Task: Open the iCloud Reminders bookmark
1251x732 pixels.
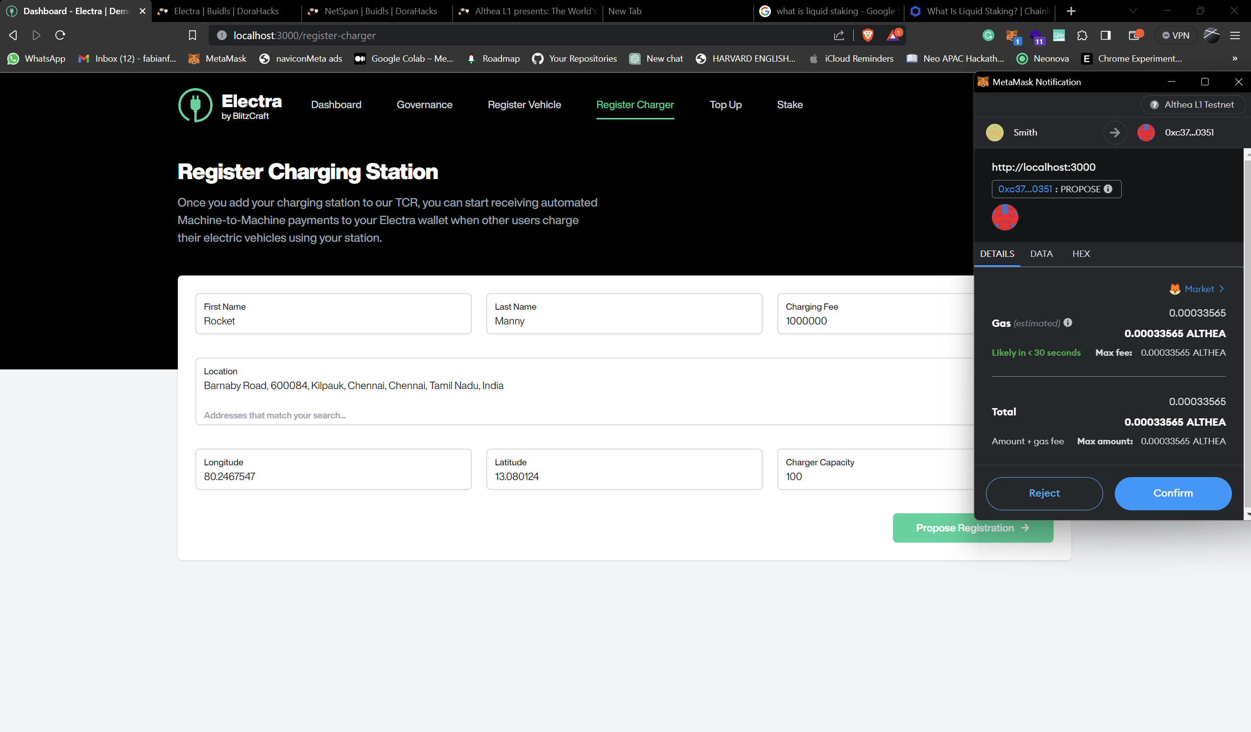Action: point(851,59)
